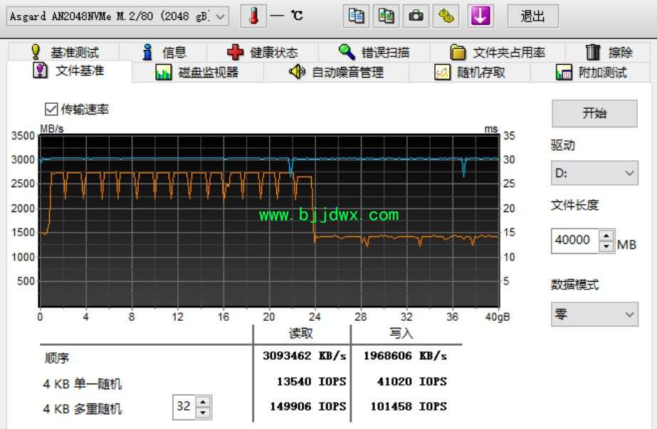The height and width of the screenshot is (429, 657).
Task: Switch to the 基准测试 tab
Action: 64,53
